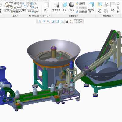Image resolution: width=122 pixels, height=122 pixels.
Task: Open the display style dropdown in view toolbar
Action: (58, 21)
